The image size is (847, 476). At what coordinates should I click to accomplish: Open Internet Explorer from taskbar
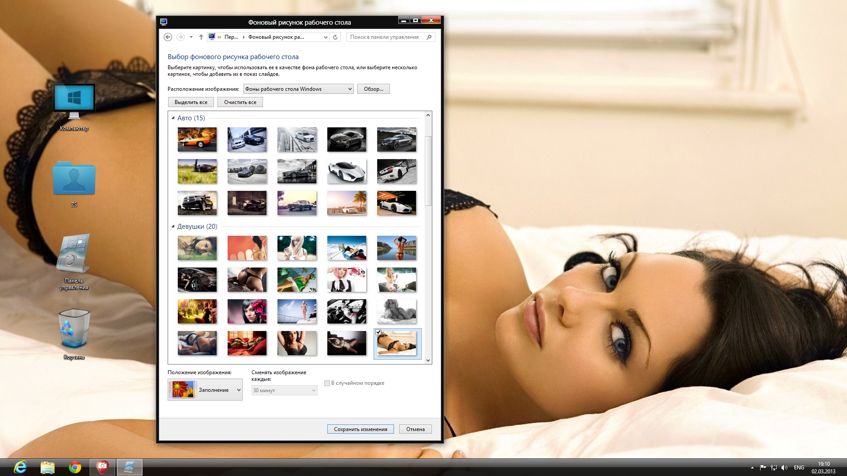click(x=20, y=467)
